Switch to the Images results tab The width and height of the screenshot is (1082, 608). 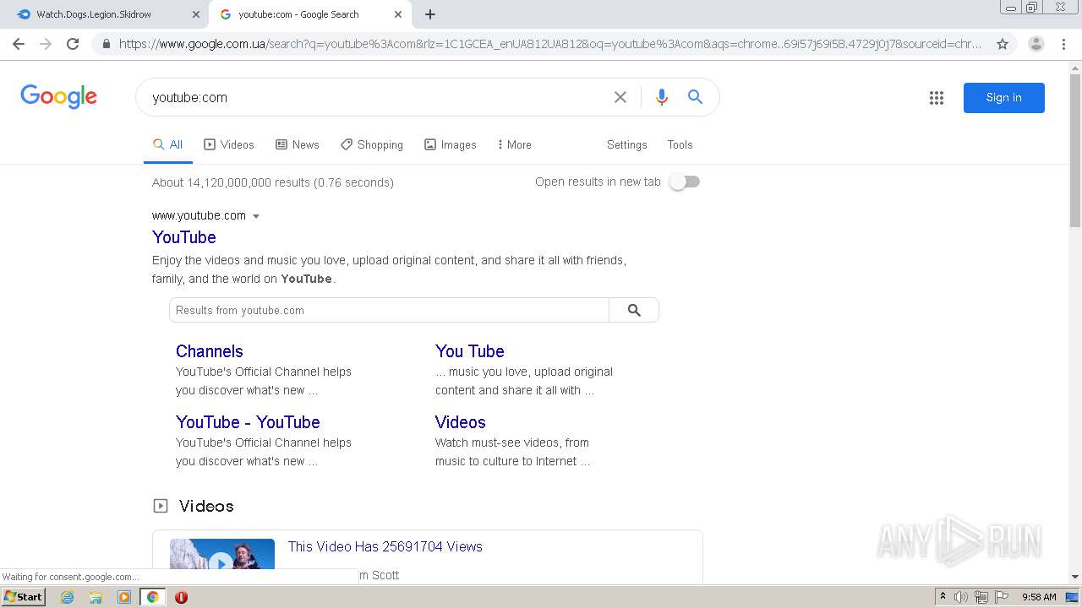[451, 144]
